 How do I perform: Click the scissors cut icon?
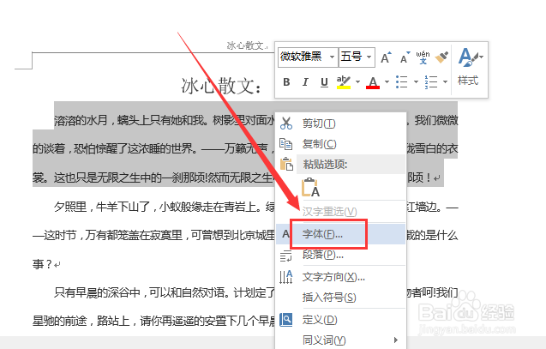point(286,123)
